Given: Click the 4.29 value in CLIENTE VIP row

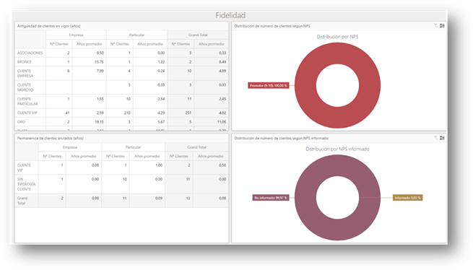Looking at the screenshot, I should (161, 113).
